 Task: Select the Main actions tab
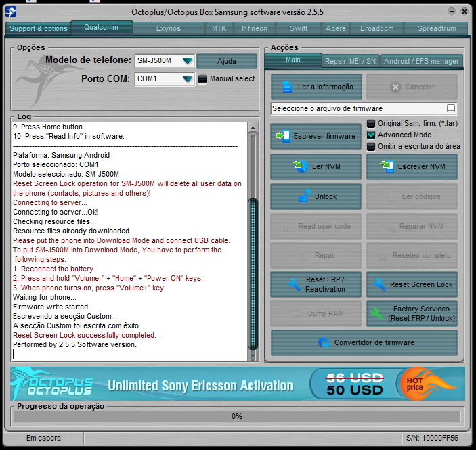[x=293, y=60]
